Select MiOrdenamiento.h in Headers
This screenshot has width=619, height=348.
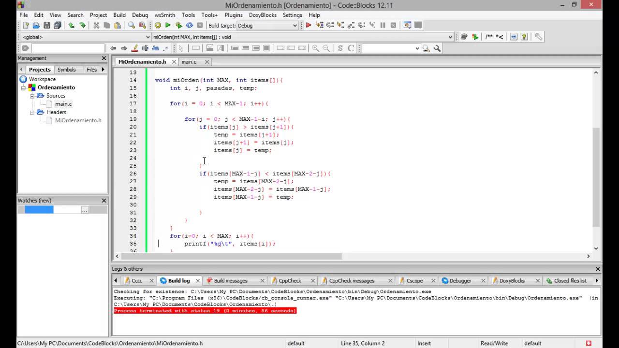point(78,120)
